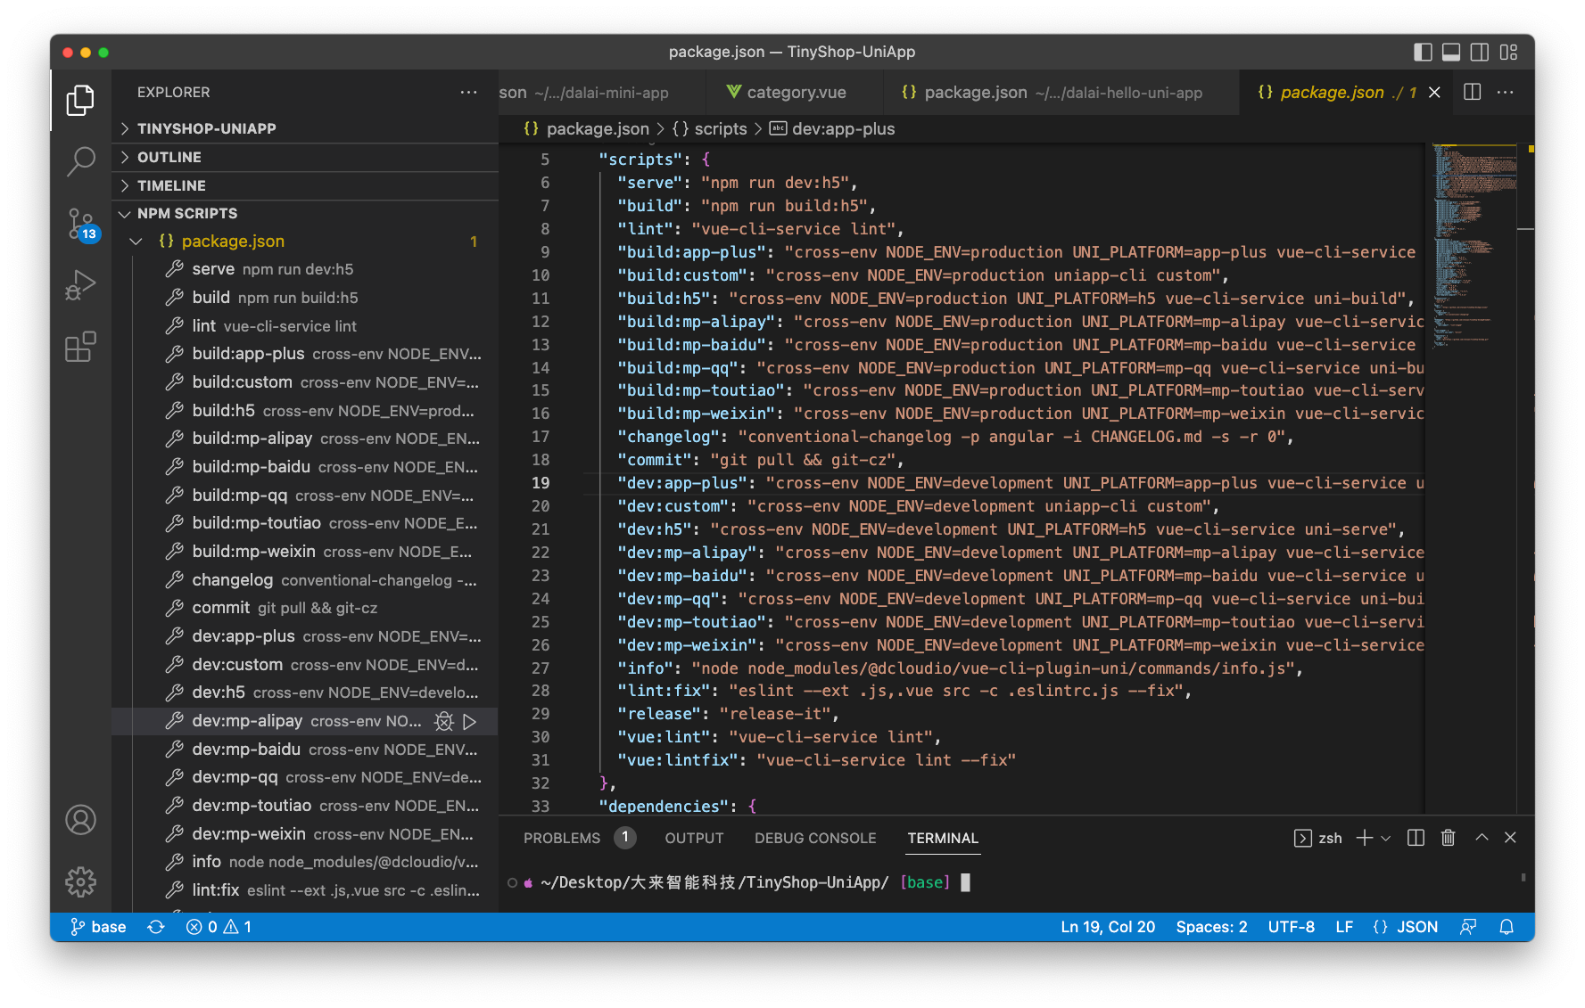Viewport: 1585px width, 1008px height.
Task: Kill the terminal with trash icon
Action: (x=1449, y=838)
